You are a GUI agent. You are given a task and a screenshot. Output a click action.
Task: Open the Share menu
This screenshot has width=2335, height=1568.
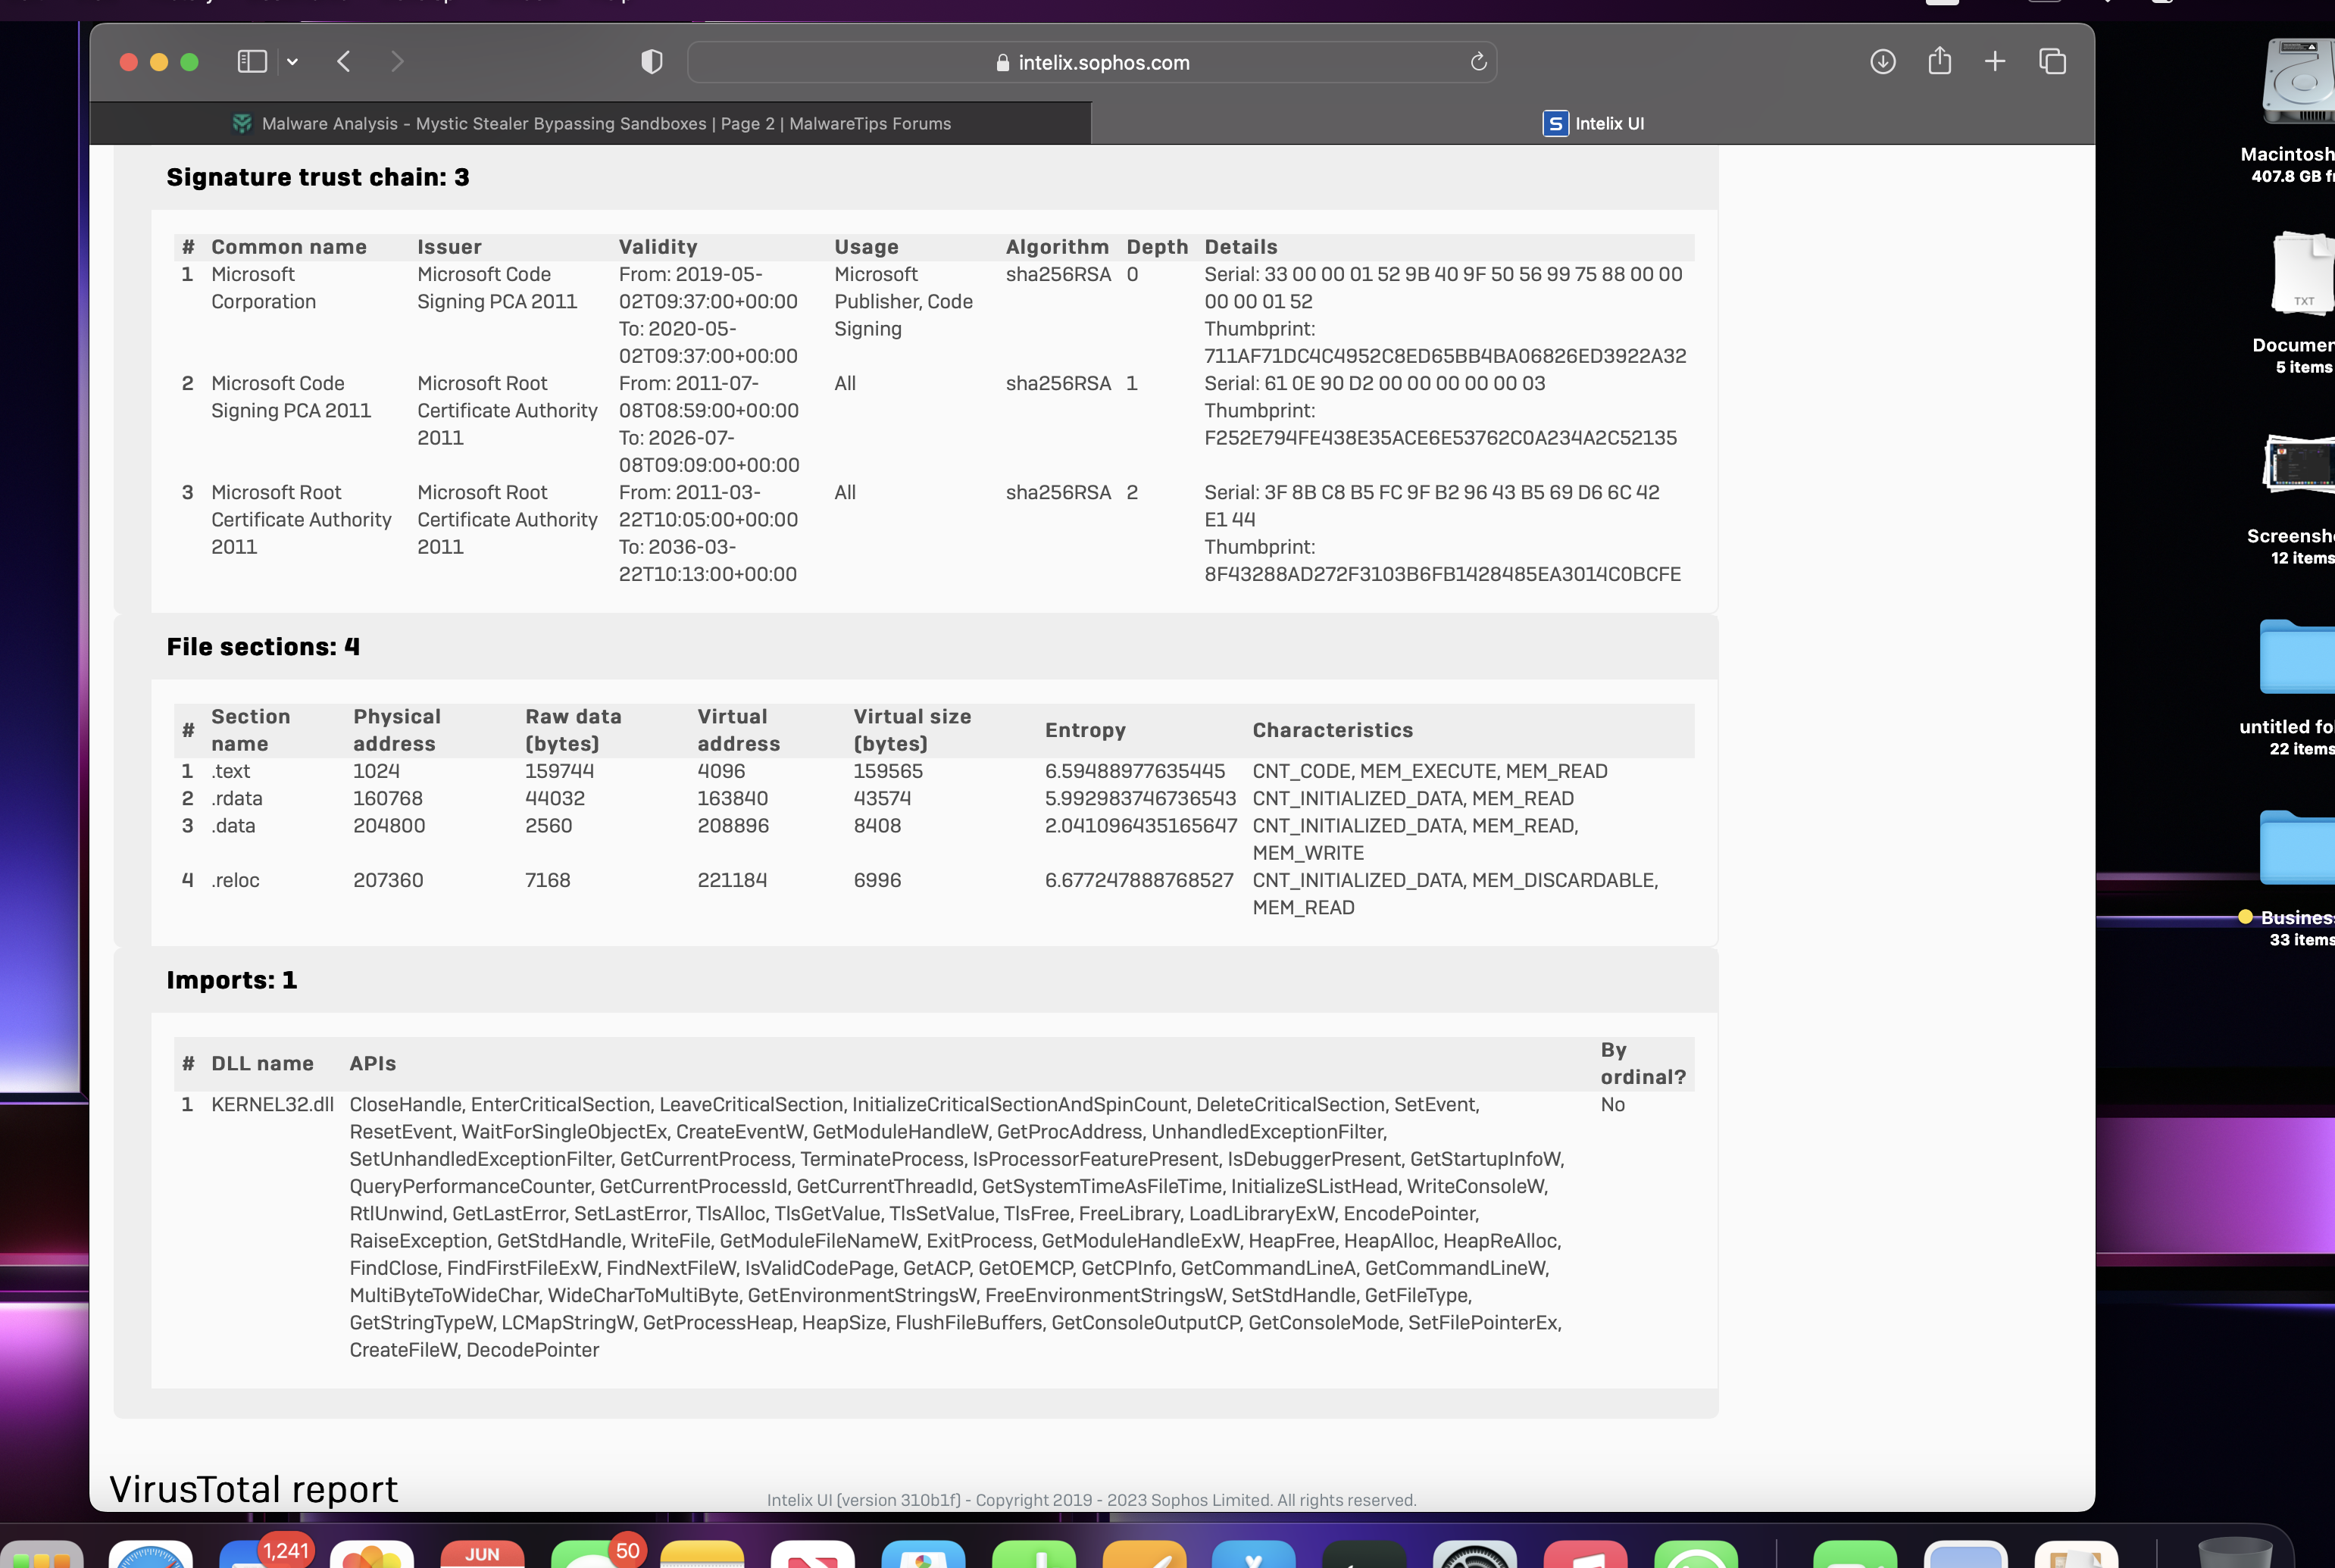click(x=1939, y=62)
